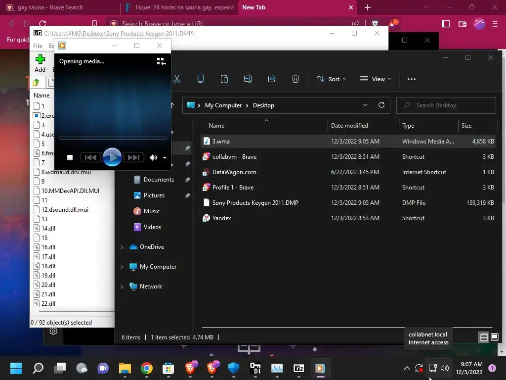
Task: Click the 7-Zip up one level folder icon
Action: [x=36, y=83]
